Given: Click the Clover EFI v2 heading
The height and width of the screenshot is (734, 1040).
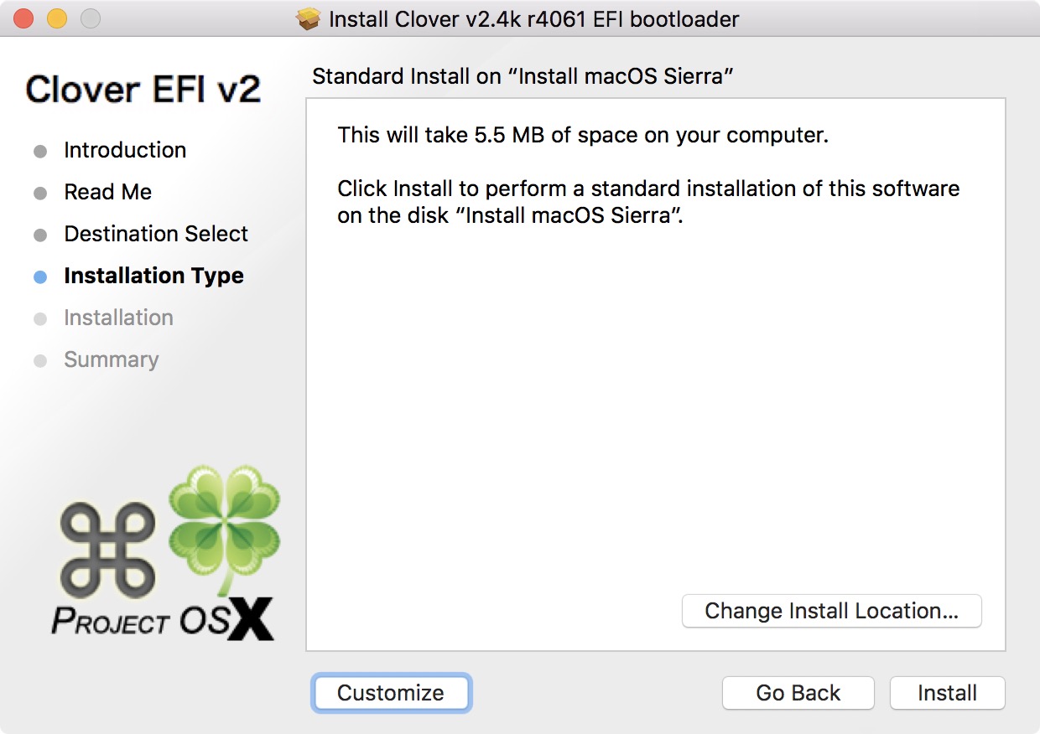Looking at the screenshot, I should pos(143,90).
